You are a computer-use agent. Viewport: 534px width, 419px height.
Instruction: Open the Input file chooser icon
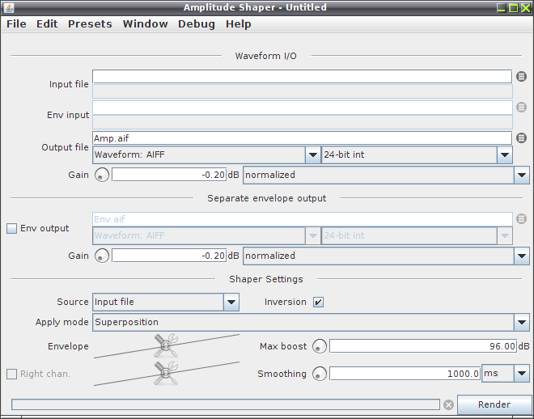tap(521, 77)
